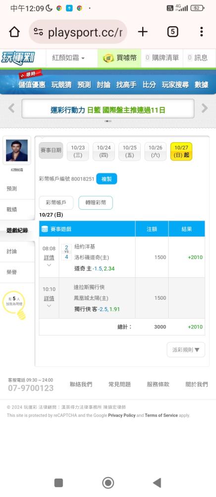Open the tab switcher showing 5 tabs
The height and width of the screenshot is (497, 216).
point(172,32)
